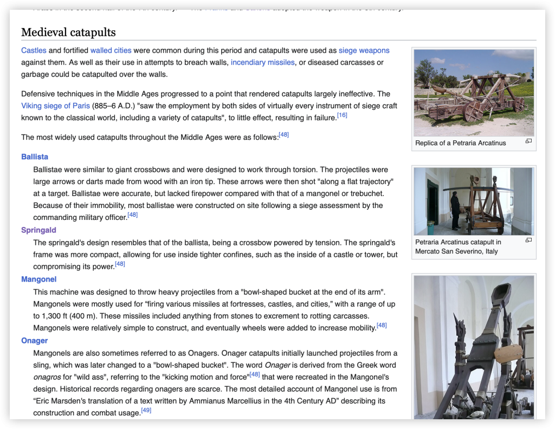Open the Mercato San Severino catapult photo
Screen dimensions: 555x429
pyautogui.click(x=474, y=201)
